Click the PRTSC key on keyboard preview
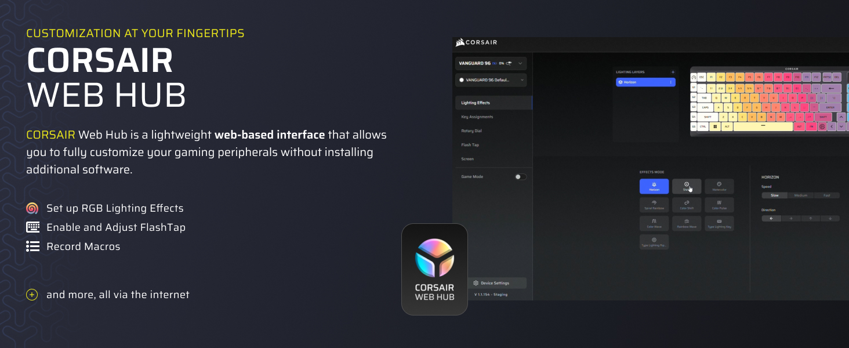 [827, 77]
